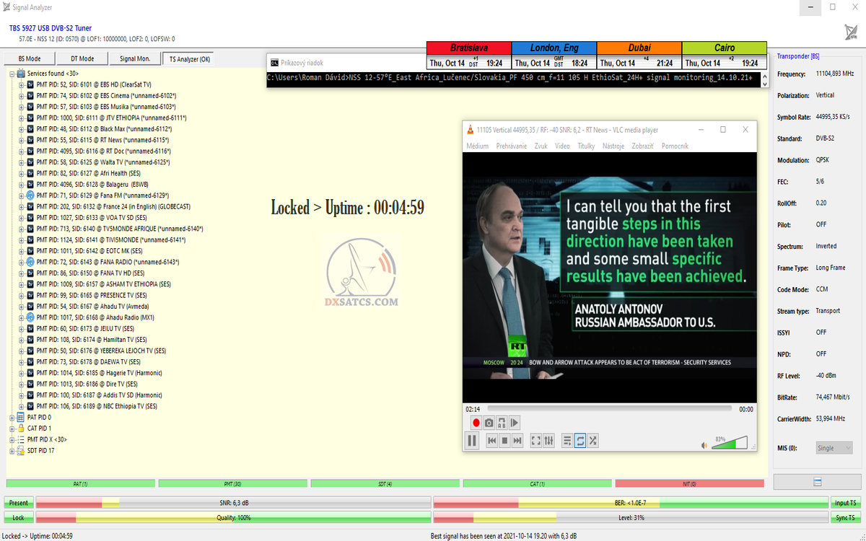Pause the RT News video
866x541 pixels.
coord(472,441)
